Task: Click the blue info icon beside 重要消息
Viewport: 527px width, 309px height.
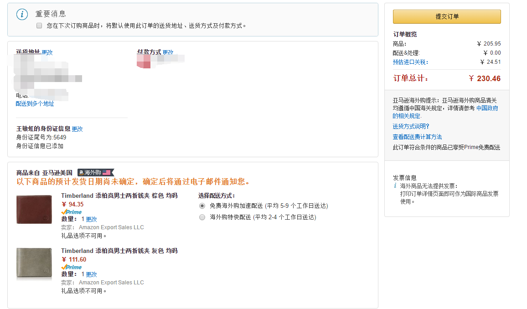Action: click(x=22, y=14)
